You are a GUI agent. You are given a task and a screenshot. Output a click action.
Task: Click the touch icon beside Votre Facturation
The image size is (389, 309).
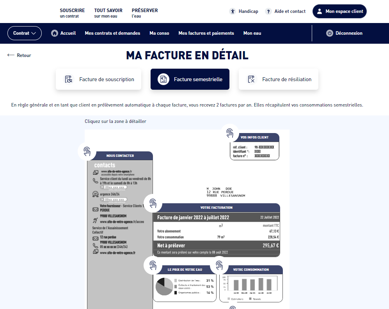click(153, 203)
